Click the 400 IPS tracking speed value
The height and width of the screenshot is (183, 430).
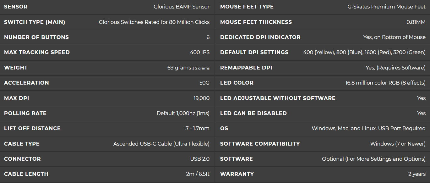pos(199,52)
